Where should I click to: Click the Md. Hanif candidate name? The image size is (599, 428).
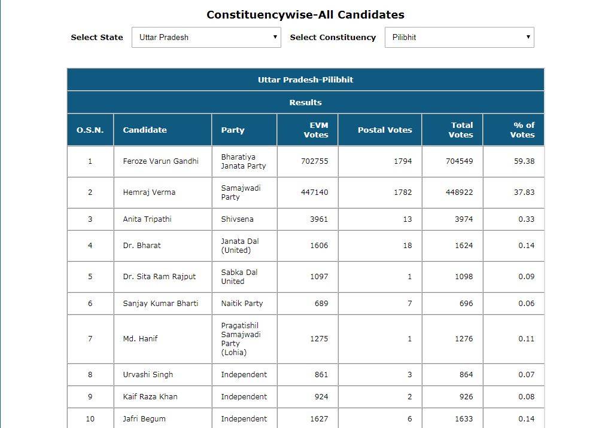(x=141, y=339)
